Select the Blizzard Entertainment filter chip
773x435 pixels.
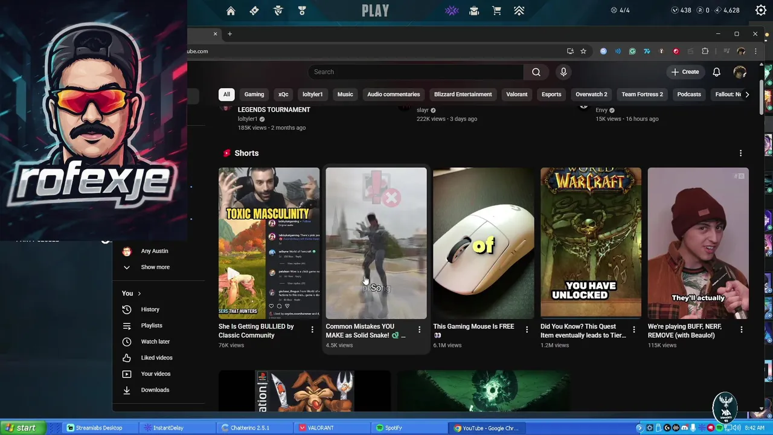[463, 94]
